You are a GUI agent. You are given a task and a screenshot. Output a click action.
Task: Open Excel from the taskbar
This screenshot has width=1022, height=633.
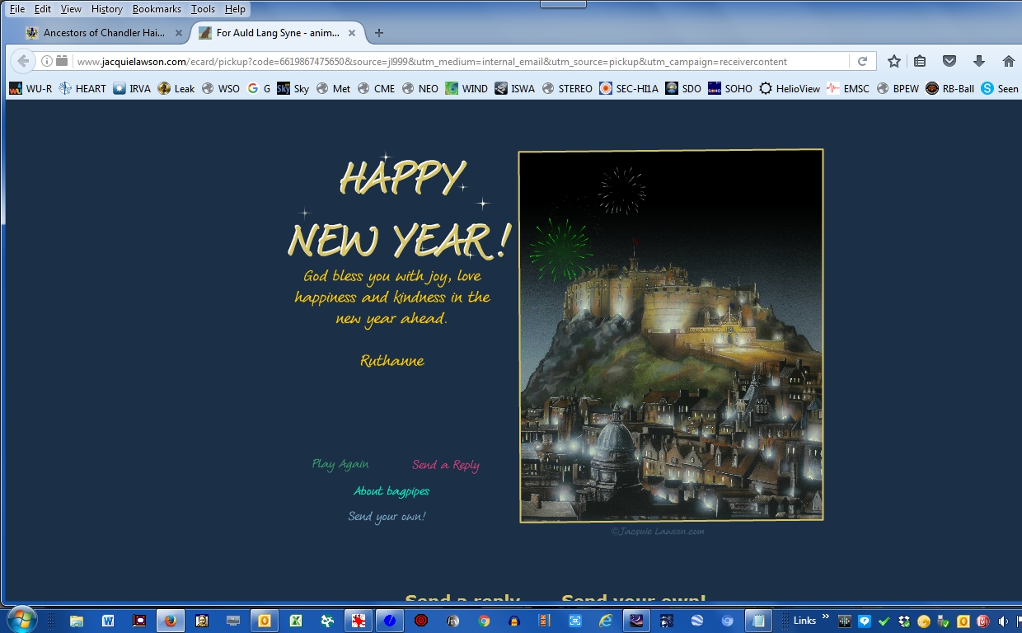click(x=296, y=621)
